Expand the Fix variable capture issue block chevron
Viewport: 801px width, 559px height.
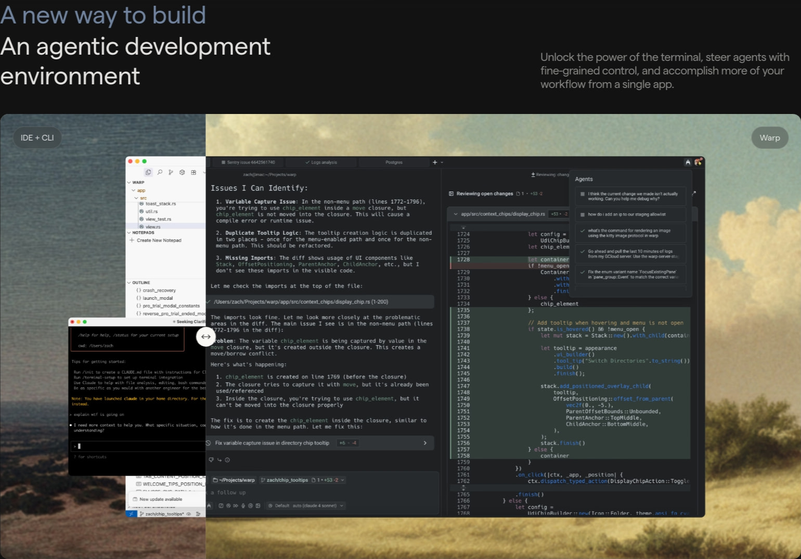[425, 443]
